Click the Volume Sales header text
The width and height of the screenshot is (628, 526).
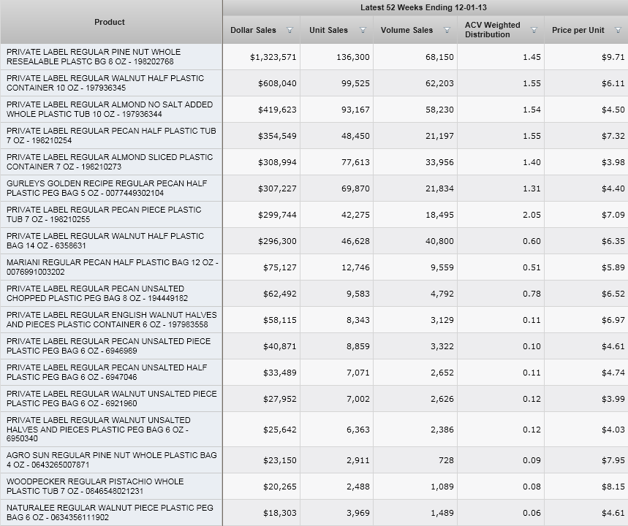tap(406, 30)
